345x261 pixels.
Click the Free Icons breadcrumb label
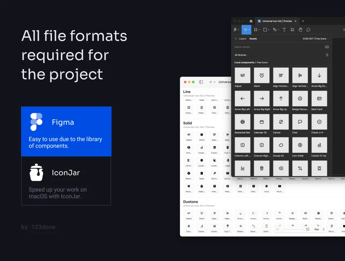pyautogui.click(x=262, y=63)
